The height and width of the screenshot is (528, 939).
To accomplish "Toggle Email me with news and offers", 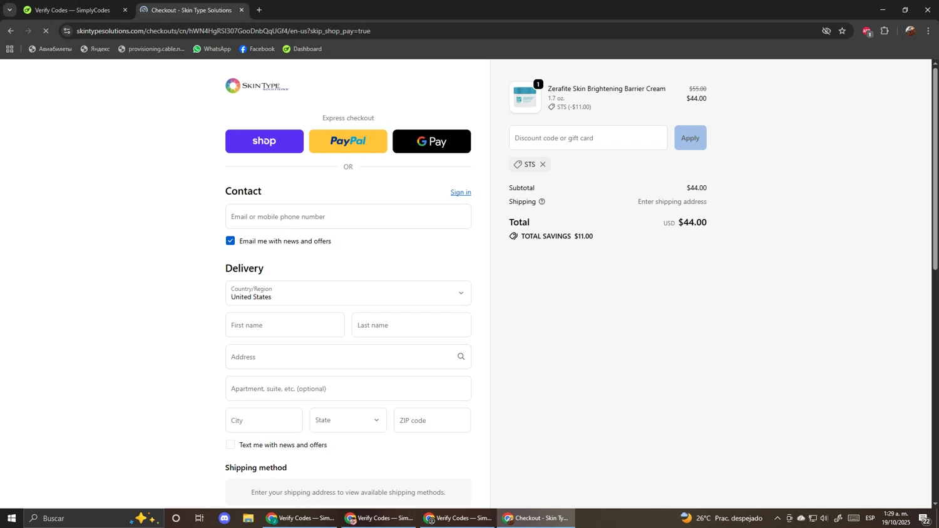I will (x=230, y=241).
